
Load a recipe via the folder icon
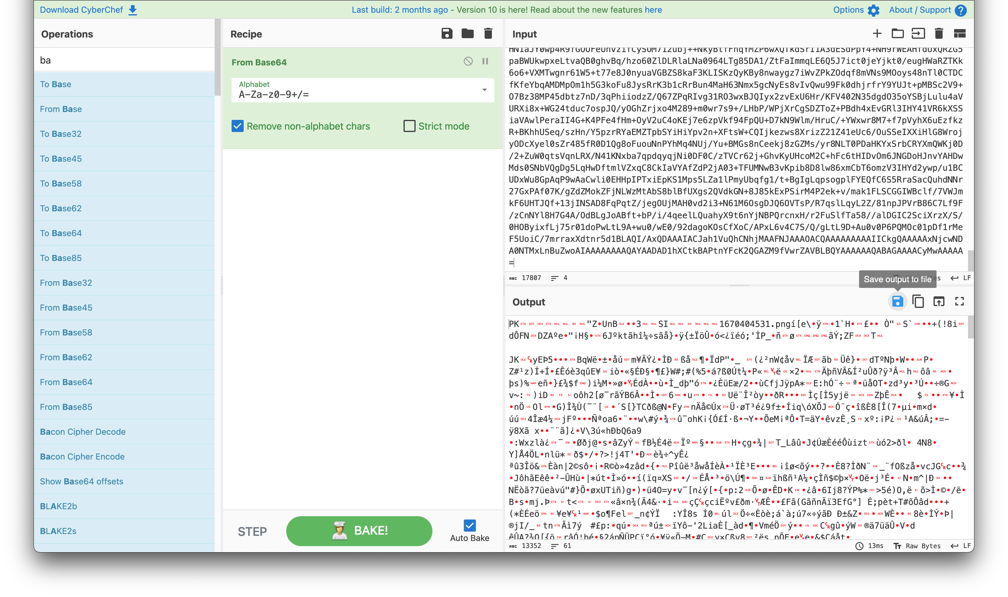467,33
